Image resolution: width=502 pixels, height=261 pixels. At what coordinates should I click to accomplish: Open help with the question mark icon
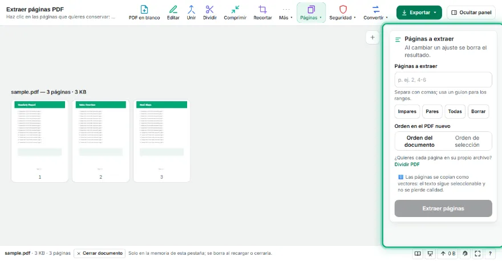[490, 254]
